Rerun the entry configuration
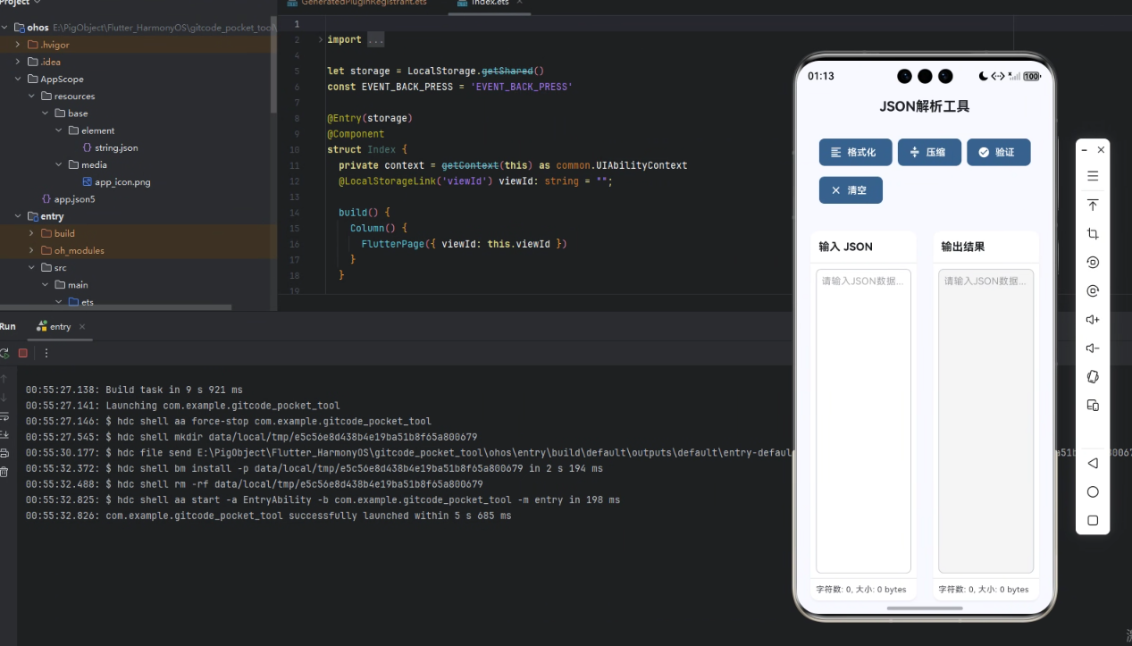The height and width of the screenshot is (646, 1132). 4,353
